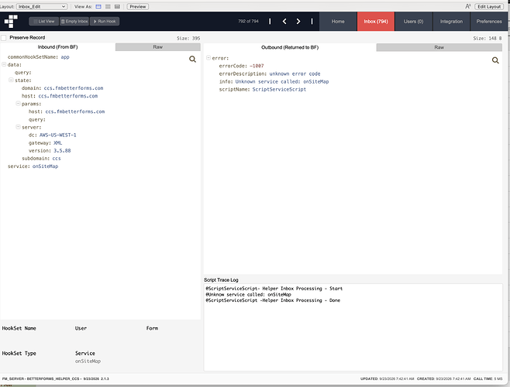Click Edit Layout button
This screenshot has width=510, height=387.
tap(489, 6)
